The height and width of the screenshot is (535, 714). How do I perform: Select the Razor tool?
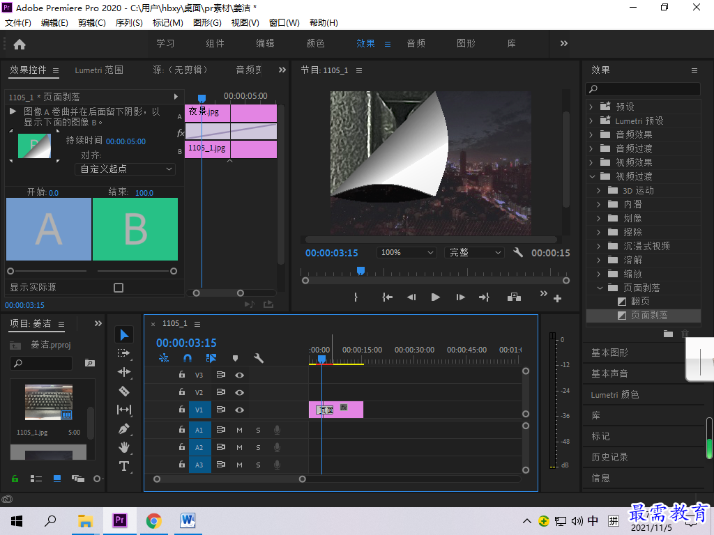point(124,391)
